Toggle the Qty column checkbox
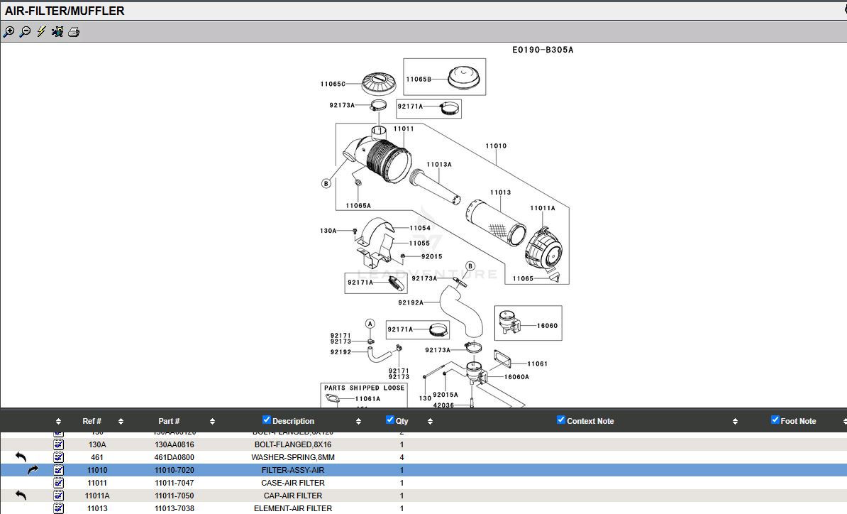Viewport: 847px width, 514px height. tap(389, 420)
